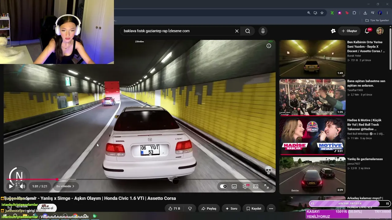Open the Chrome profile avatar
This screenshot has width=392, height=220.
click(380, 13)
